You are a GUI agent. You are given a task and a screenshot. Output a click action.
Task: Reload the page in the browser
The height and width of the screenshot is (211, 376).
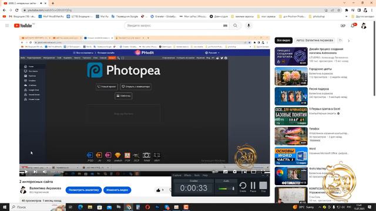point(17,11)
